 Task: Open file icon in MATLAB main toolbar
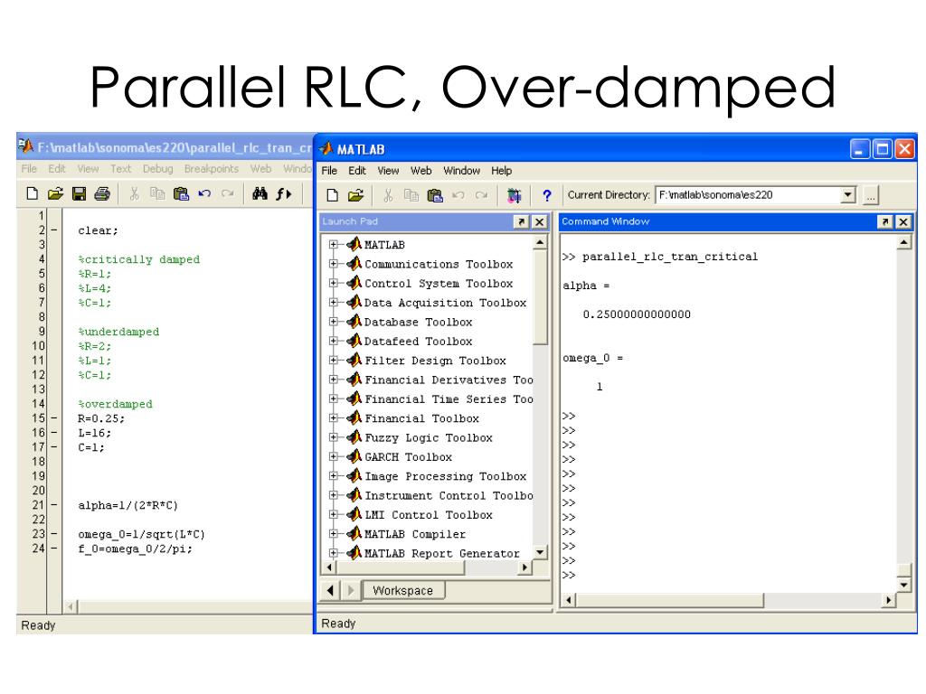click(x=355, y=195)
